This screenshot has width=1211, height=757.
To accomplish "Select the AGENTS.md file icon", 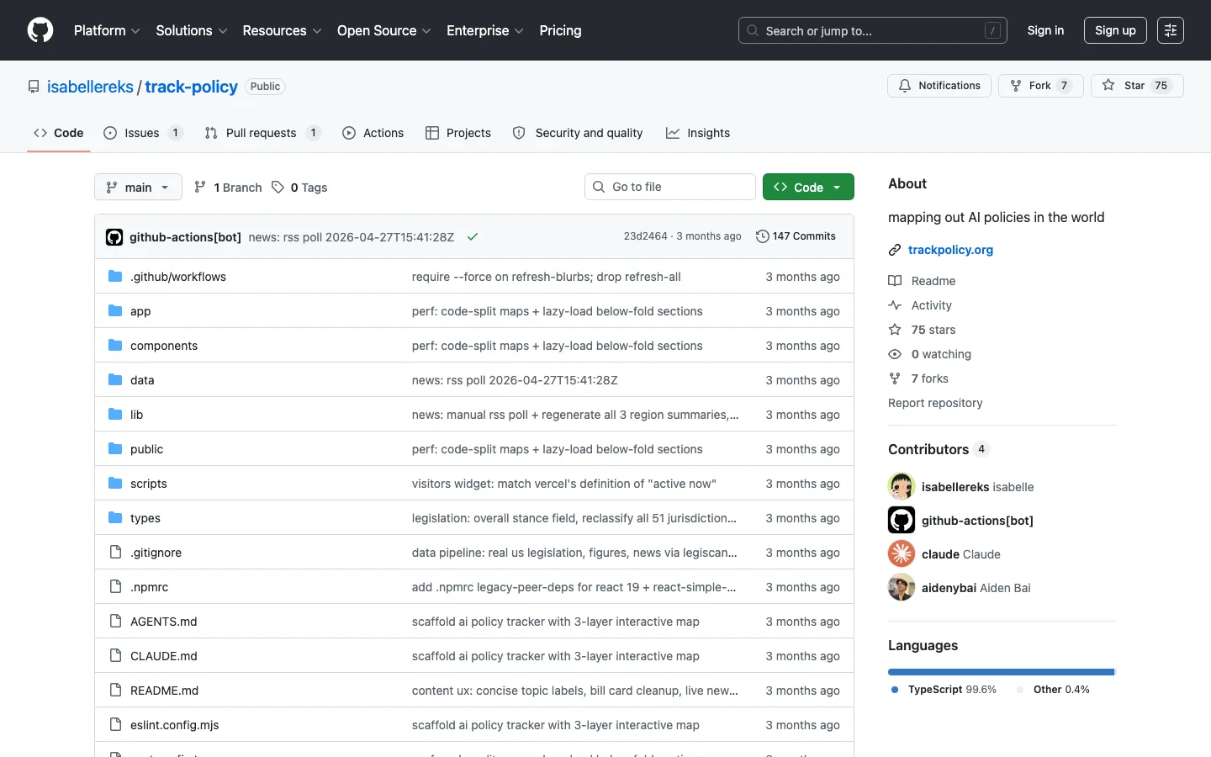I will coord(115,621).
